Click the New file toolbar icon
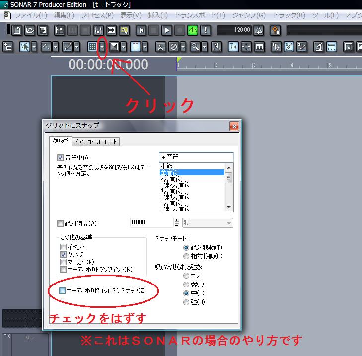Image resolution: width=362 pixels, height=356 pixels. coord(17,30)
